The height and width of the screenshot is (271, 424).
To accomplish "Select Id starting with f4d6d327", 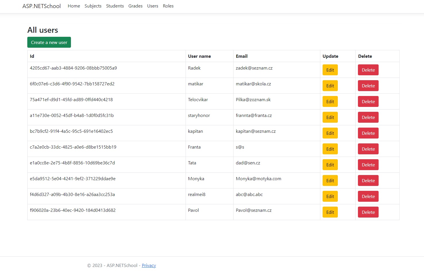I will (x=72, y=195).
